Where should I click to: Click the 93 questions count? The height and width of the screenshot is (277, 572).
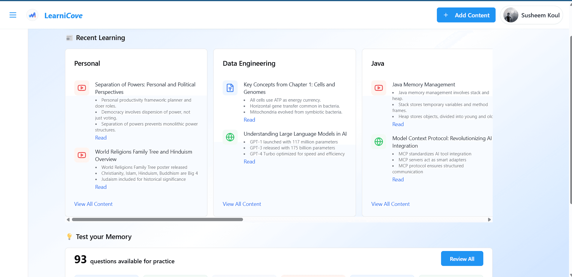pyautogui.click(x=80, y=259)
